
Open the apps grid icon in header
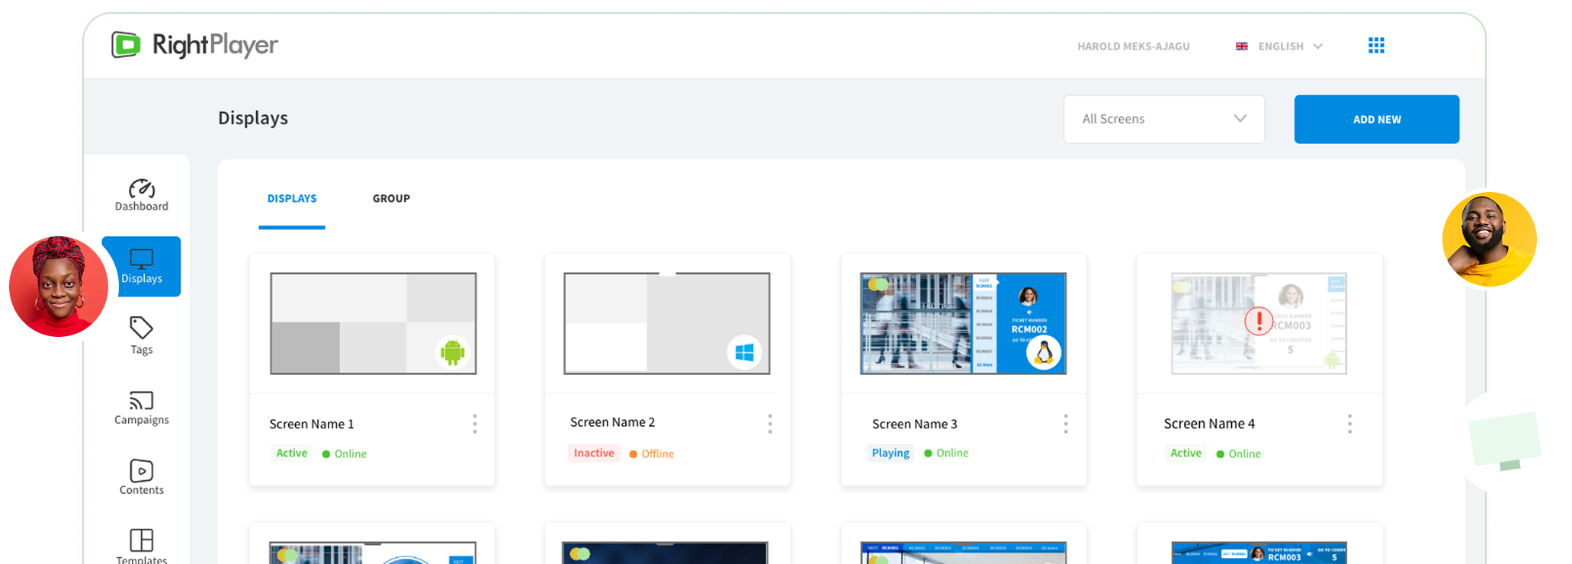1376,46
